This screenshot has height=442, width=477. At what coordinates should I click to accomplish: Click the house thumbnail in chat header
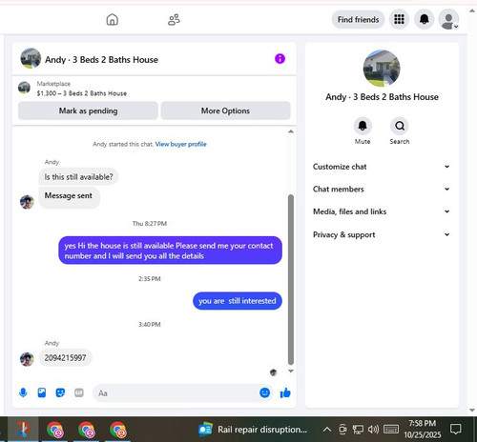click(31, 58)
